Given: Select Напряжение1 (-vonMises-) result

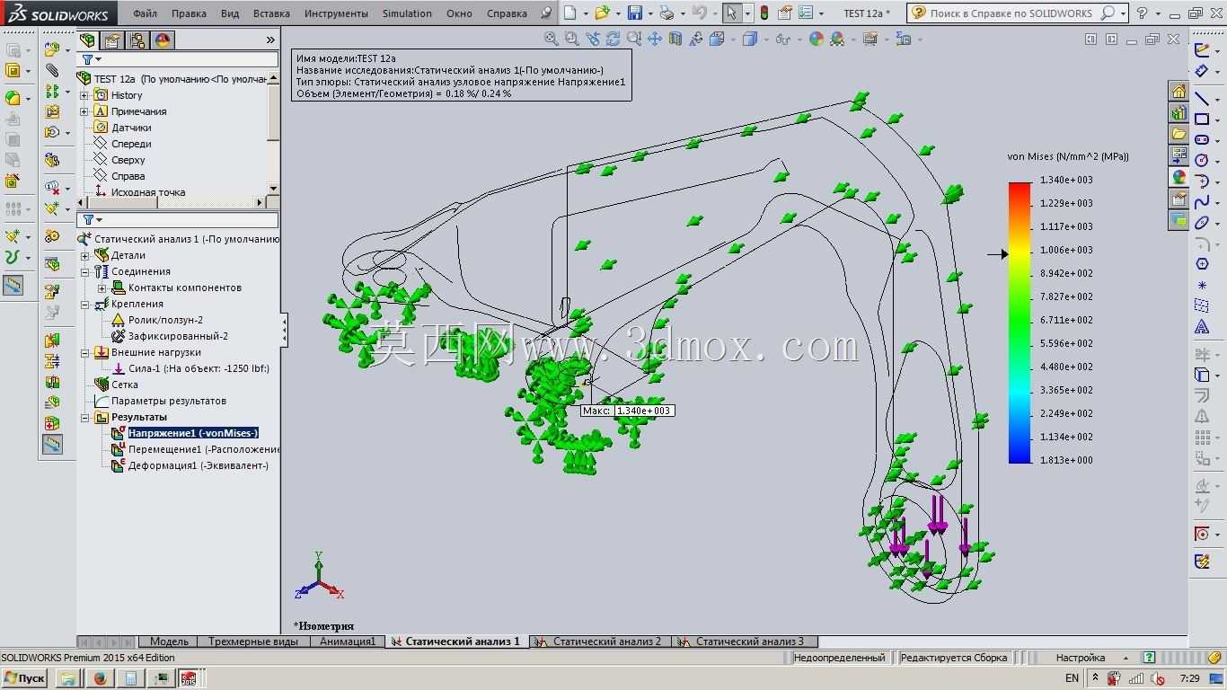Looking at the screenshot, I should (192, 433).
